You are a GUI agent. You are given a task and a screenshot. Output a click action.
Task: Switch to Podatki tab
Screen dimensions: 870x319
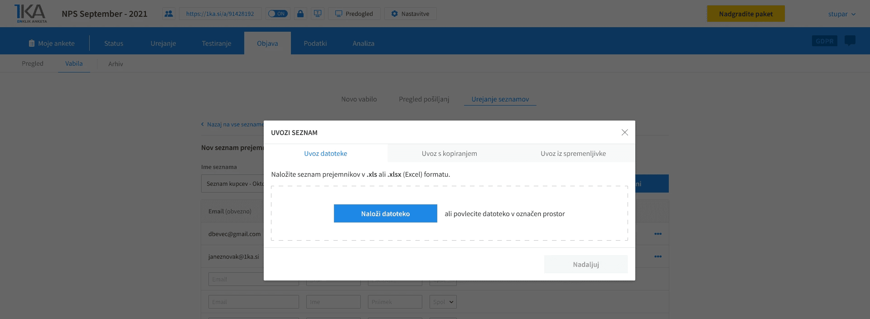tap(315, 43)
